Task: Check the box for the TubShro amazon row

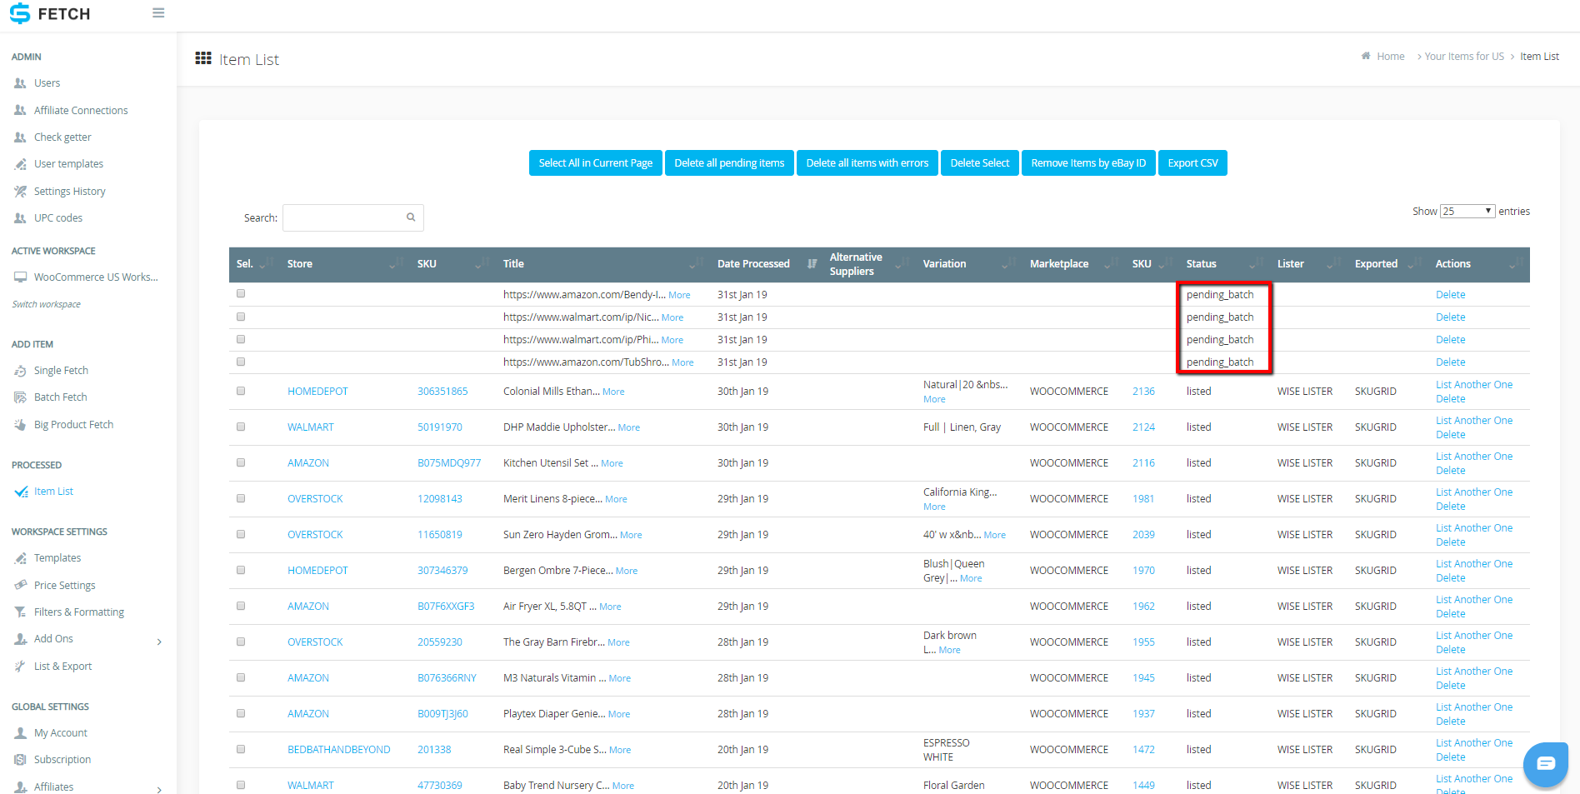Action: (241, 362)
